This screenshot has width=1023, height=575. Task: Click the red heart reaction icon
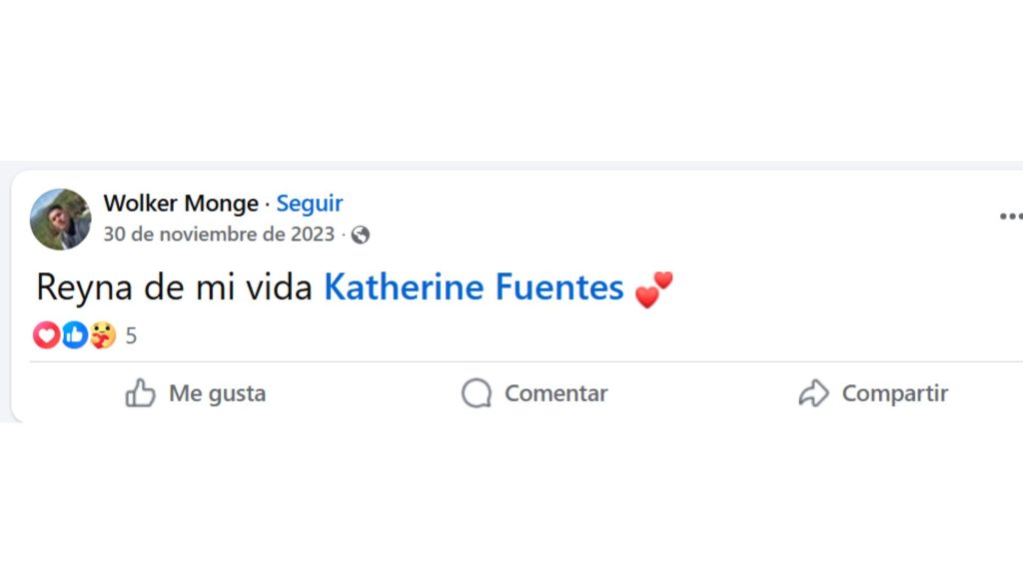[x=46, y=335]
